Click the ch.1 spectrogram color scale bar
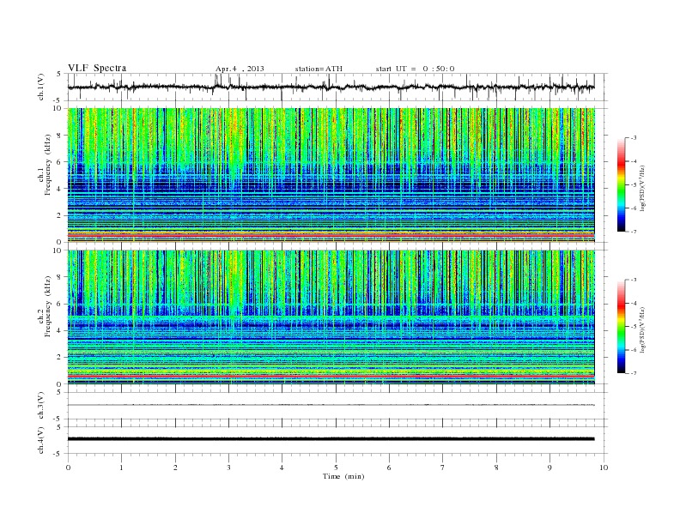The image size is (680, 525). coord(621,184)
